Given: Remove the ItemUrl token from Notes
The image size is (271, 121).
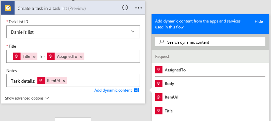Looking at the screenshot, I should (x=64, y=81).
